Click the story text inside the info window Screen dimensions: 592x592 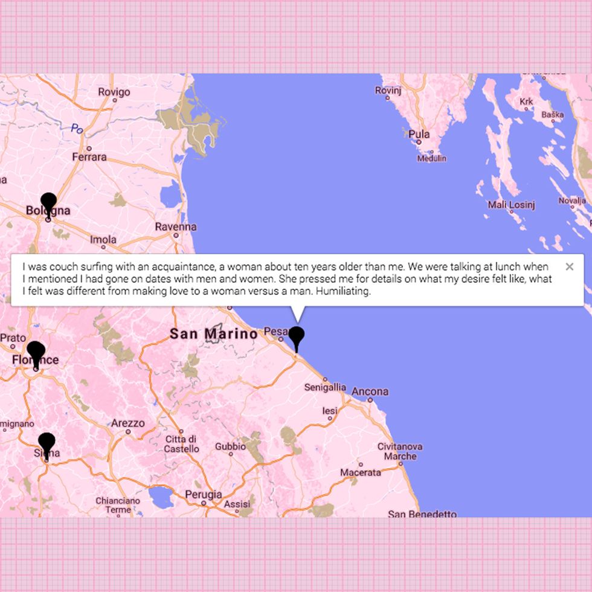[284, 278]
